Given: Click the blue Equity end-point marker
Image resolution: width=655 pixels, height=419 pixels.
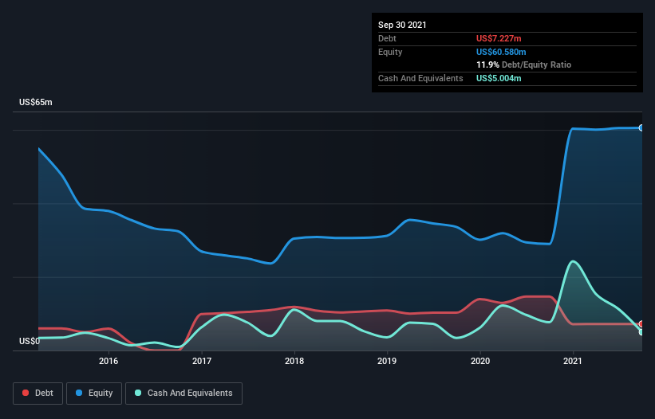Looking at the screenshot, I should [641, 128].
